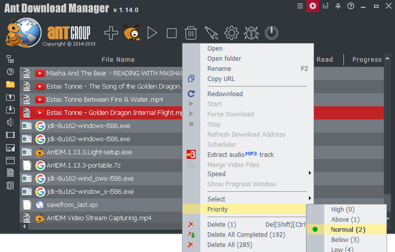This screenshot has width=395, height=252.
Task: Click the vertical scrollbar up arrow
Action: (x=387, y=58)
